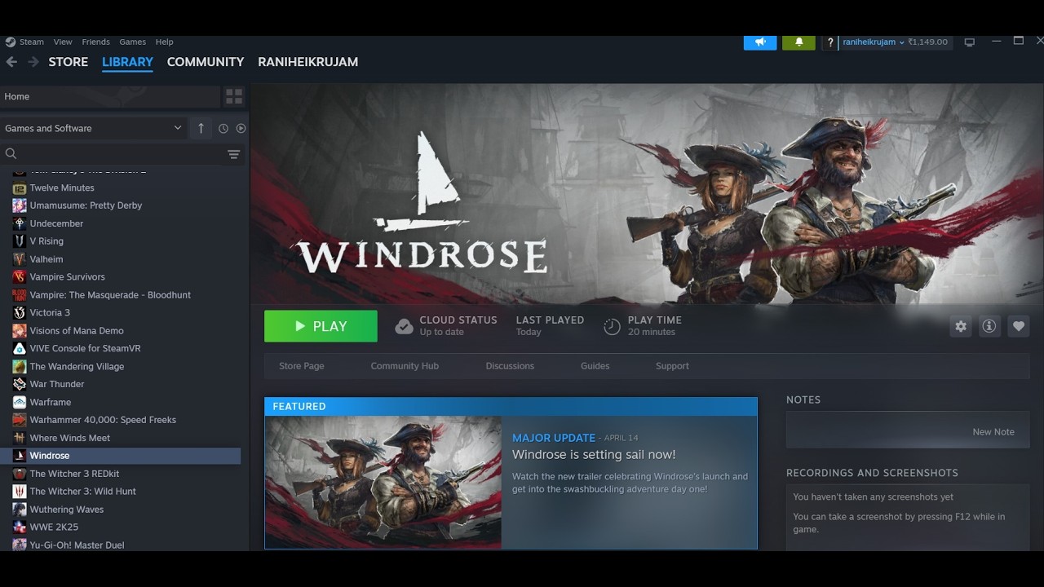1044x587 pixels.
Task: Open the Help menu
Action: tap(164, 42)
